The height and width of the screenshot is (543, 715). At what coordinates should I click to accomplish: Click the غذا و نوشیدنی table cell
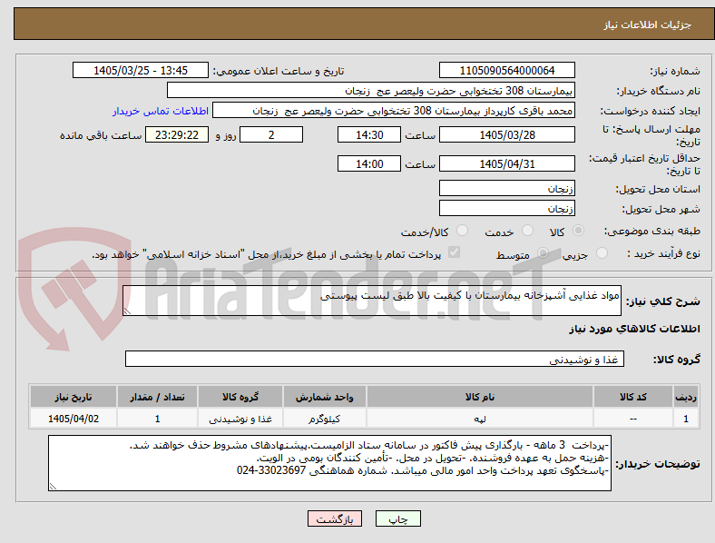(x=240, y=419)
